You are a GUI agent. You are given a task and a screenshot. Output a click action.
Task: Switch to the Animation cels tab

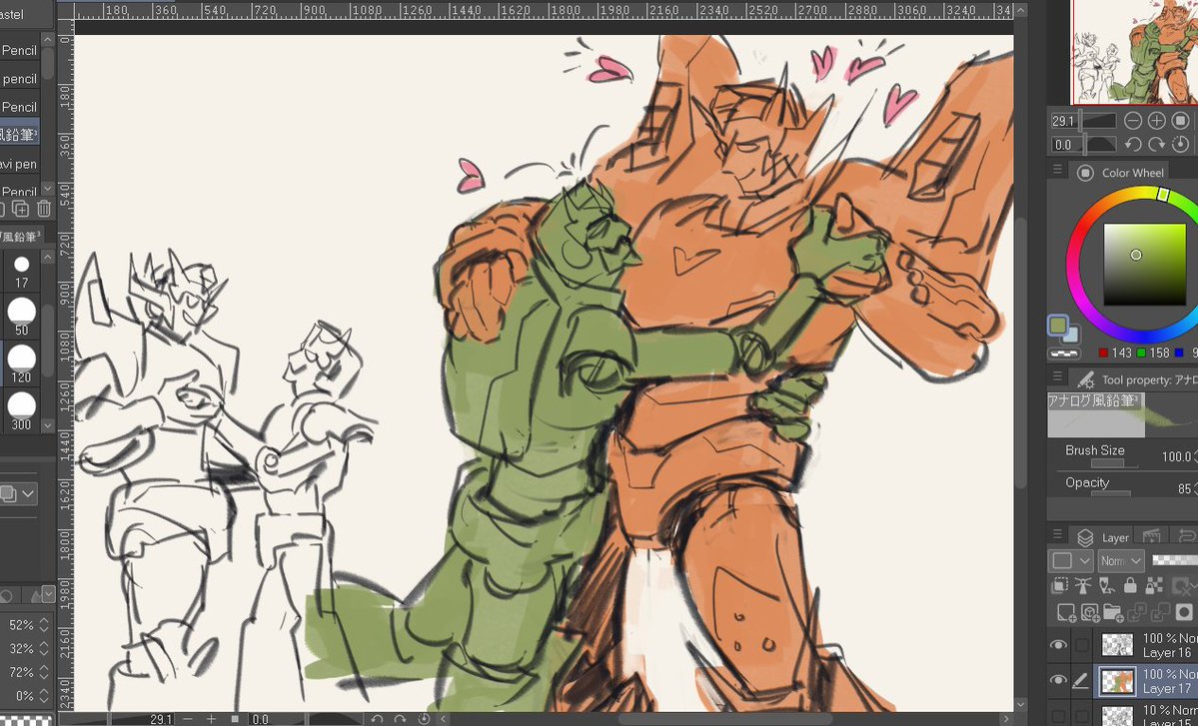coord(1152,536)
